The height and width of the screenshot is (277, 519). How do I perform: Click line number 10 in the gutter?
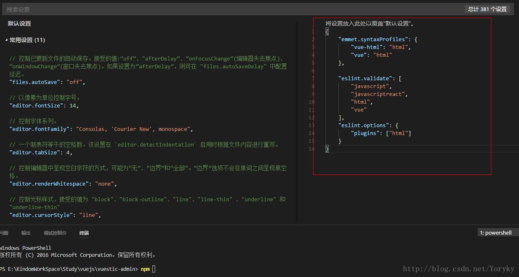(311, 102)
